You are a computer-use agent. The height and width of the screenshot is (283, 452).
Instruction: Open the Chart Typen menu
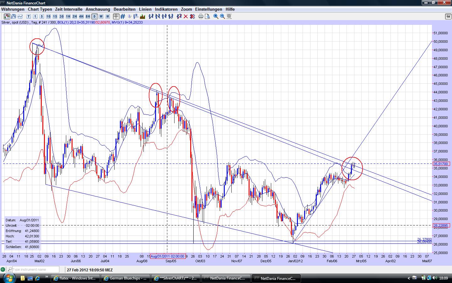pos(40,9)
